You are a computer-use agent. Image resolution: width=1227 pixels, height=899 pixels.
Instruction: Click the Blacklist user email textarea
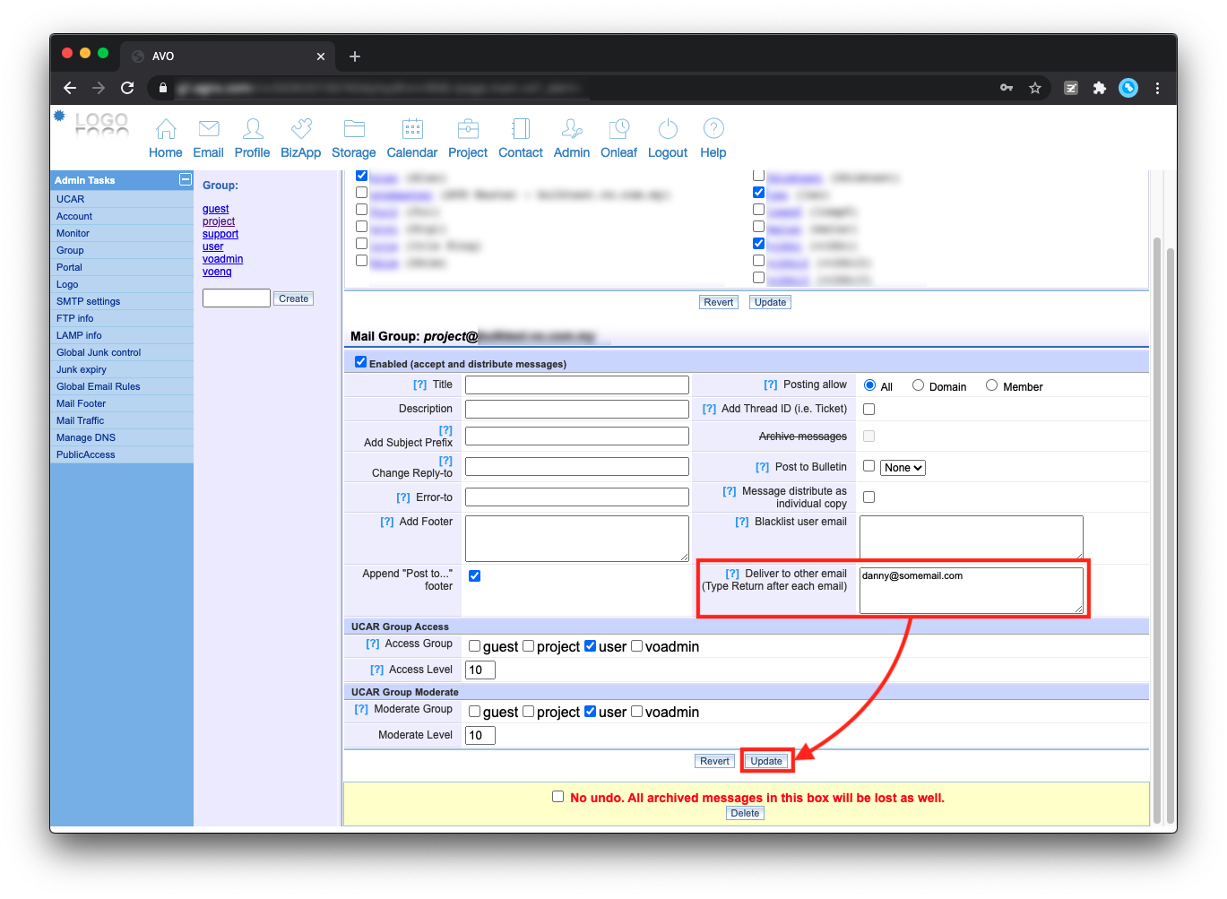[x=972, y=538]
